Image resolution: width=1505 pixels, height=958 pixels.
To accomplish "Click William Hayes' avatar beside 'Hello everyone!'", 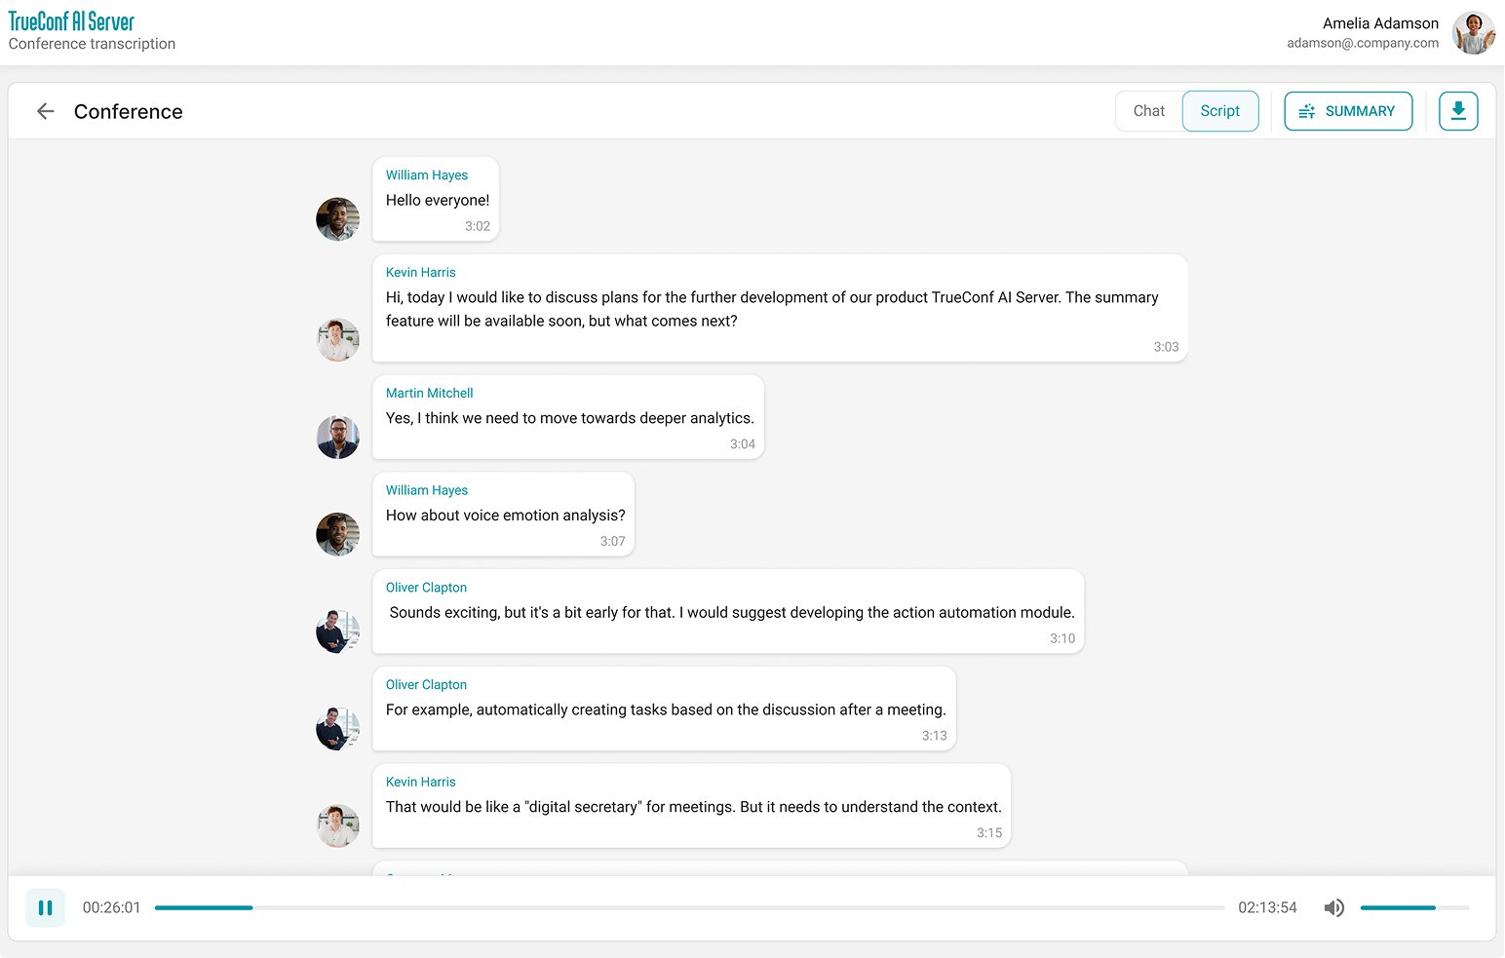I will 337,219.
